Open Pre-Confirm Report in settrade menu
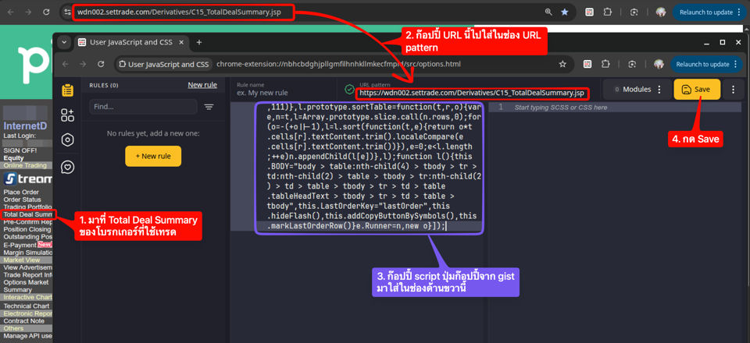This screenshot has height=343, width=750. [x=28, y=222]
